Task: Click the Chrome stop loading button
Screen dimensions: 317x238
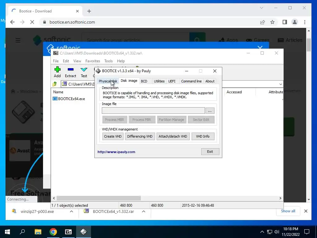Action: pyautogui.click(x=32, y=22)
